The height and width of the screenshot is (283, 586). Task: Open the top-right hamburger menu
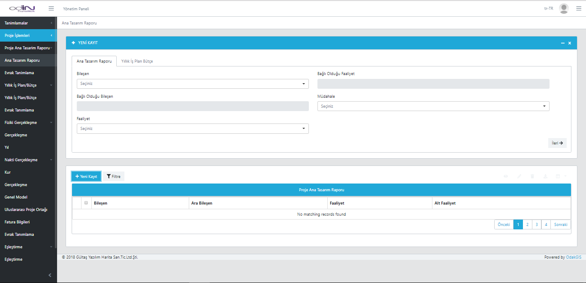(579, 9)
